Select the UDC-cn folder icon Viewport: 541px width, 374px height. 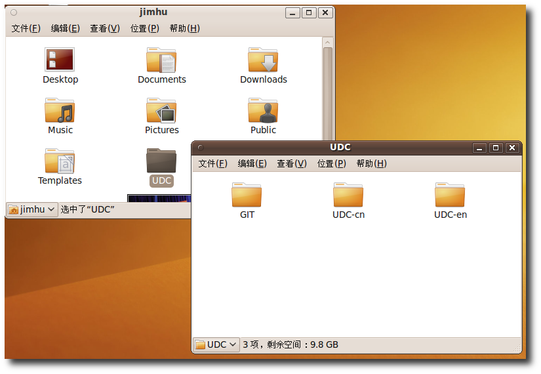pos(348,194)
